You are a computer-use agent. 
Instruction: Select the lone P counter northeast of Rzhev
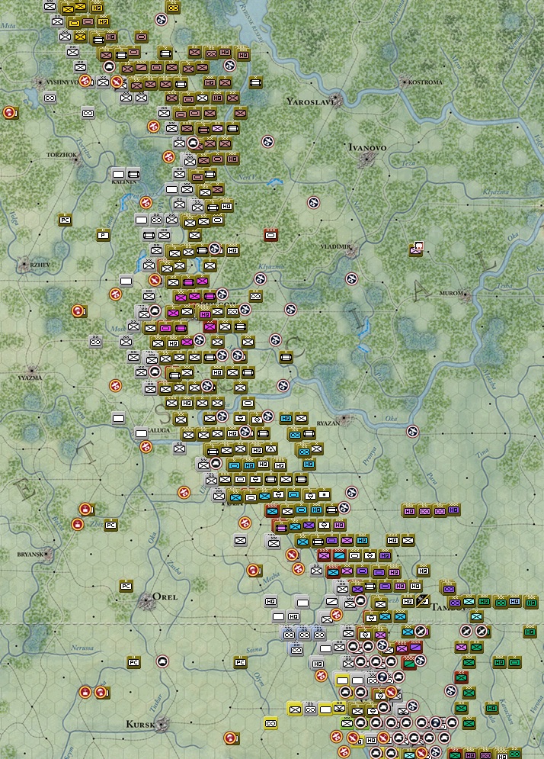103,235
